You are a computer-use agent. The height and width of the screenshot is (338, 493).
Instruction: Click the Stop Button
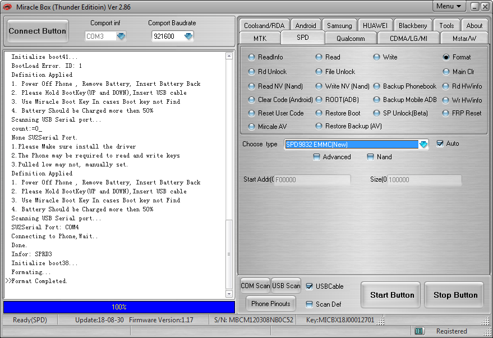pyautogui.click(x=454, y=295)
